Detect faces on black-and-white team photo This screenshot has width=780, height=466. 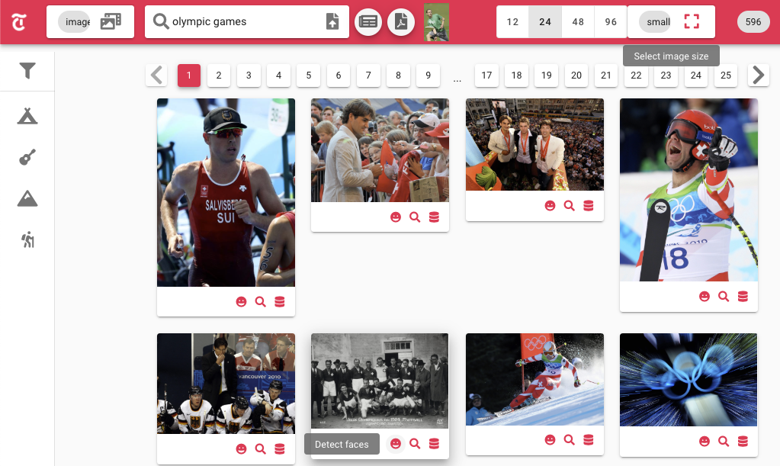pos(395,444)
